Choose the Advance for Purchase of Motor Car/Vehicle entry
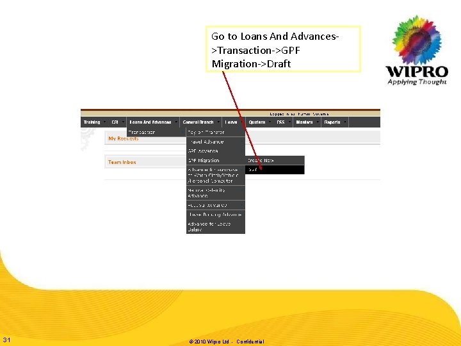 point(216,176)
